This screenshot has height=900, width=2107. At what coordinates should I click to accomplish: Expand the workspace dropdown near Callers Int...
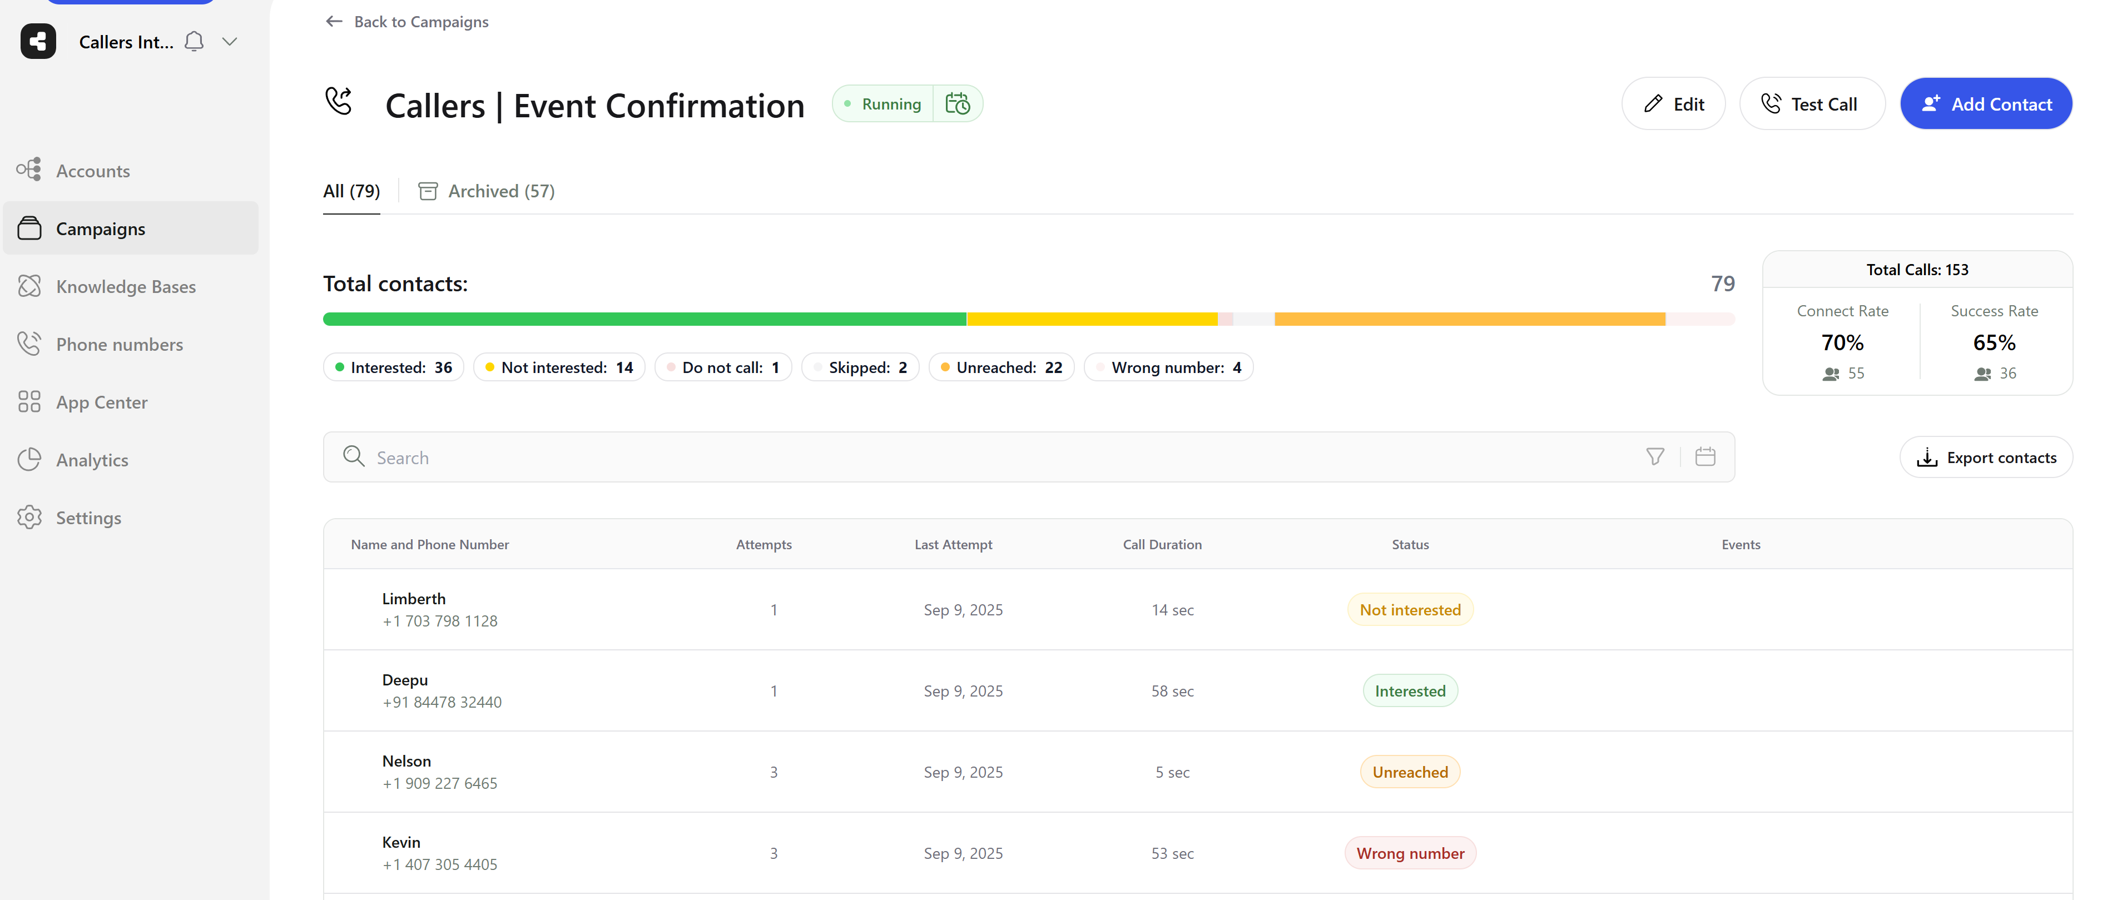coord(229,41)
